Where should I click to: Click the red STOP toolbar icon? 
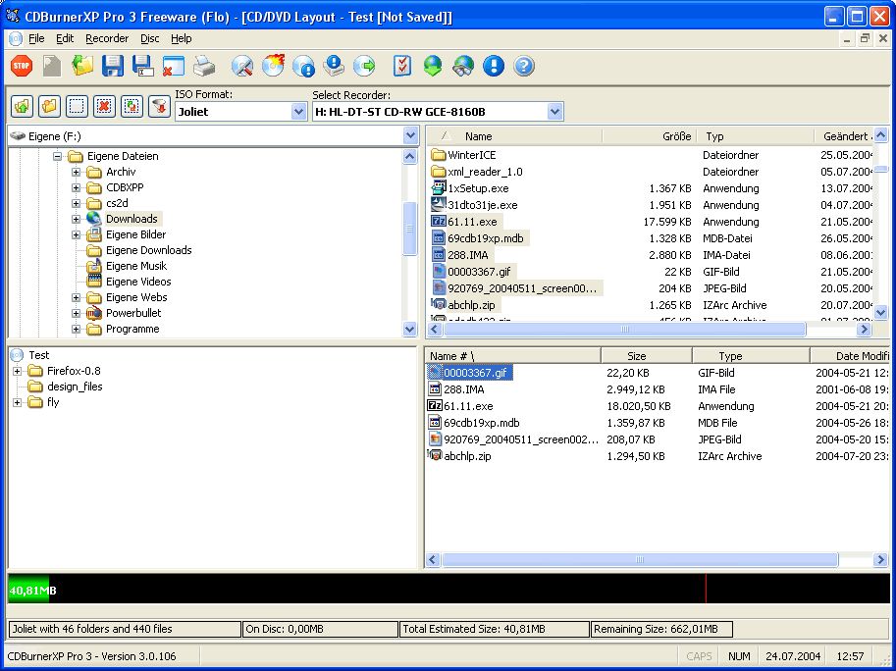[x=22, y=67]
